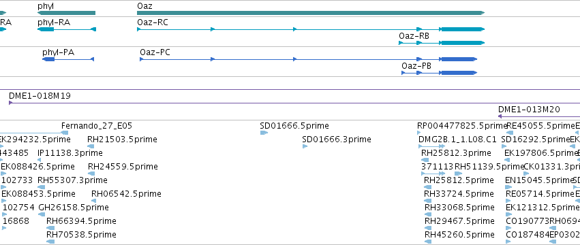Click the RH21503.5prime EST label
This screenshot has width=580, height=245.
[x=122, y=140]
